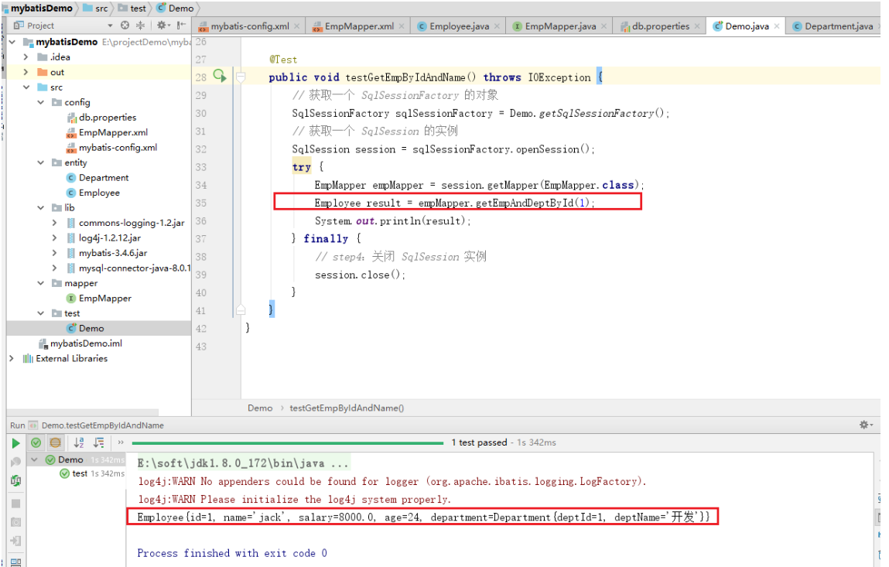The image size is (889, 567).
Task: Select mybatis-3.4.6.jar in the project tree
Action: click(107, 253)
